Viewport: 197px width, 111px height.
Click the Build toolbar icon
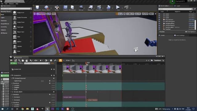tap(108, 8)
